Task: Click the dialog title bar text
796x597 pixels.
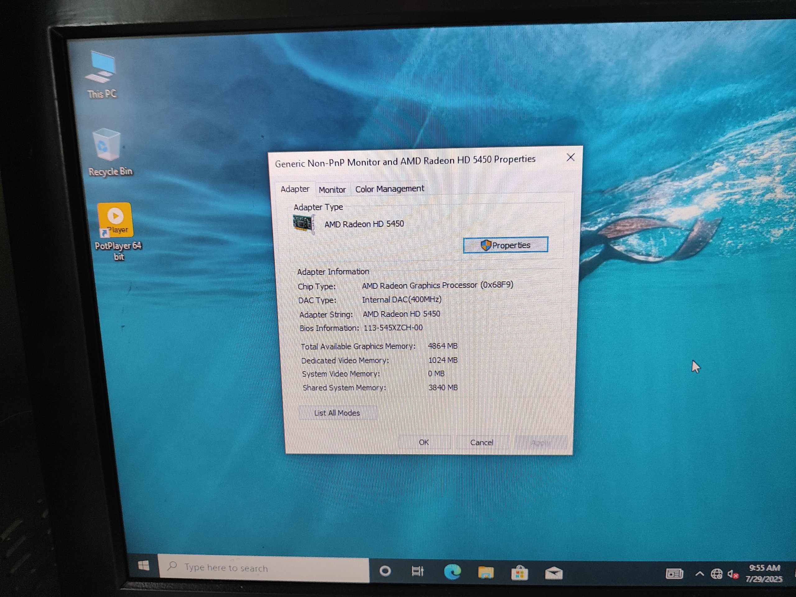Action: tap(405, 161)
